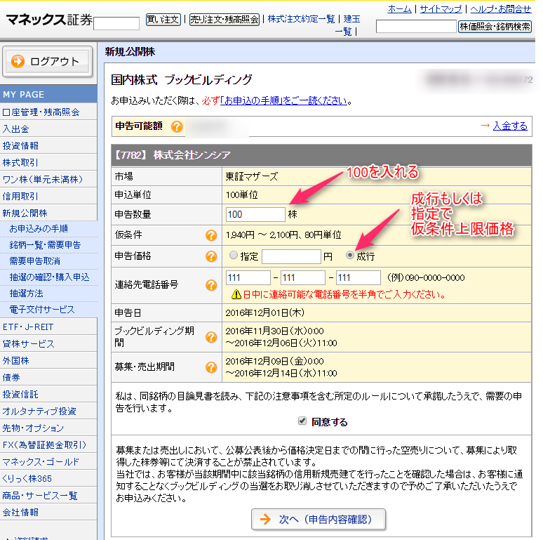Click the マネックス証券 logo

coord(49,20)
